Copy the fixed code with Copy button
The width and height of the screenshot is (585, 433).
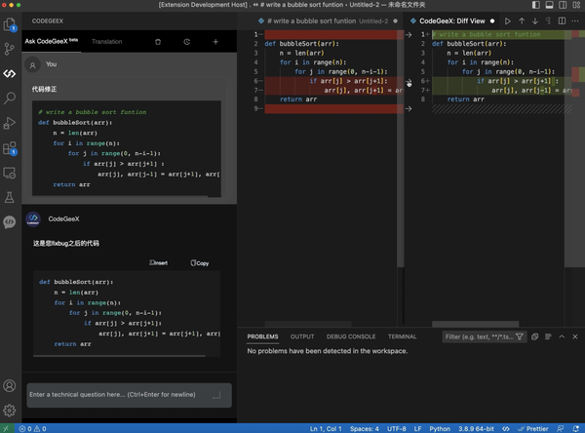coord(200,263)
